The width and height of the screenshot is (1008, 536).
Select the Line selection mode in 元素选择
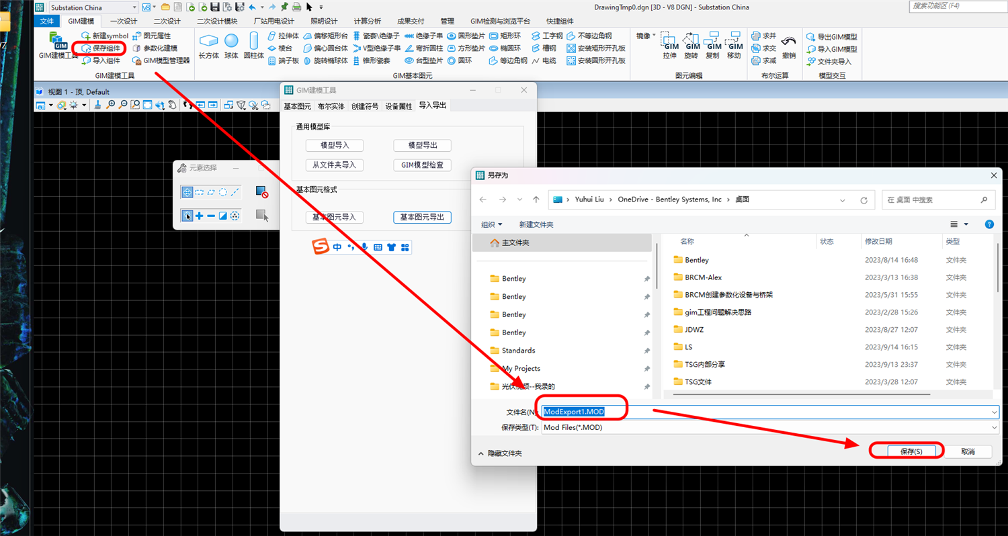(235, 192)
